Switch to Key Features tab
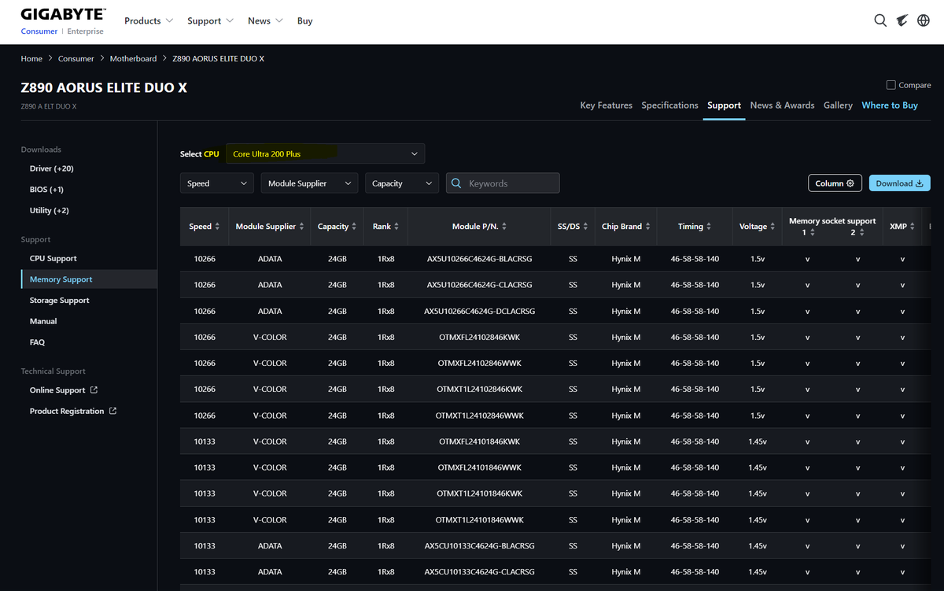Viewport: 944px width, 591px height. [x=606, y=105]
